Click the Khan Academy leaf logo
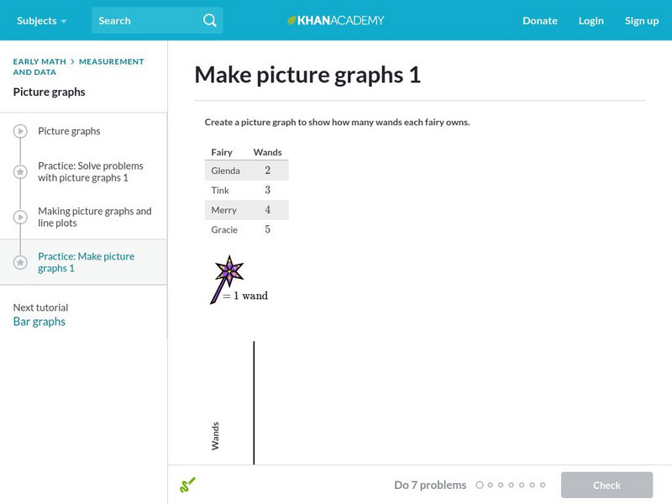This screenshot has height=504, width=672. (x=292, y=20)
